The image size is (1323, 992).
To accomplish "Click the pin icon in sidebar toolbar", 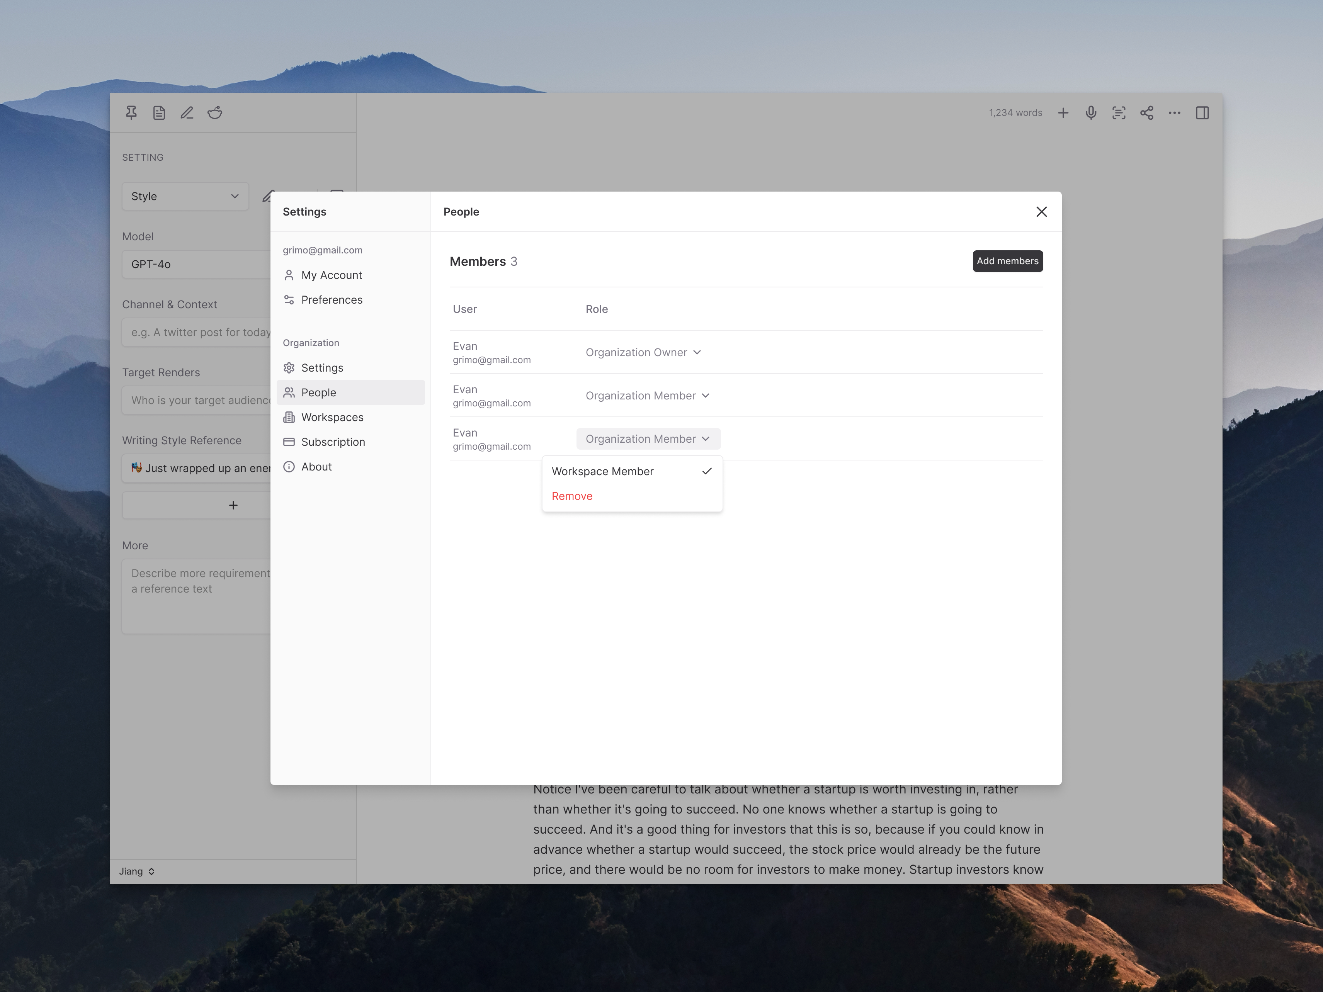I will 131,112.
